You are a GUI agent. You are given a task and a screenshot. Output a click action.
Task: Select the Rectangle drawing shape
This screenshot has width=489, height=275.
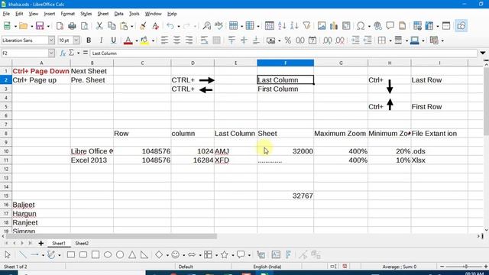(x=71, y=254)
